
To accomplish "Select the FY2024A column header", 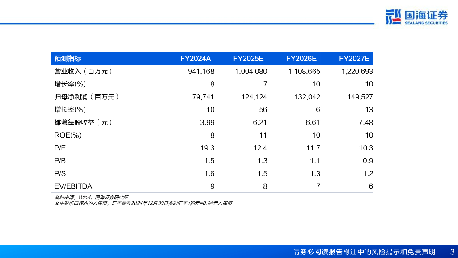I will pyautogui.click(x=195, y=59).
